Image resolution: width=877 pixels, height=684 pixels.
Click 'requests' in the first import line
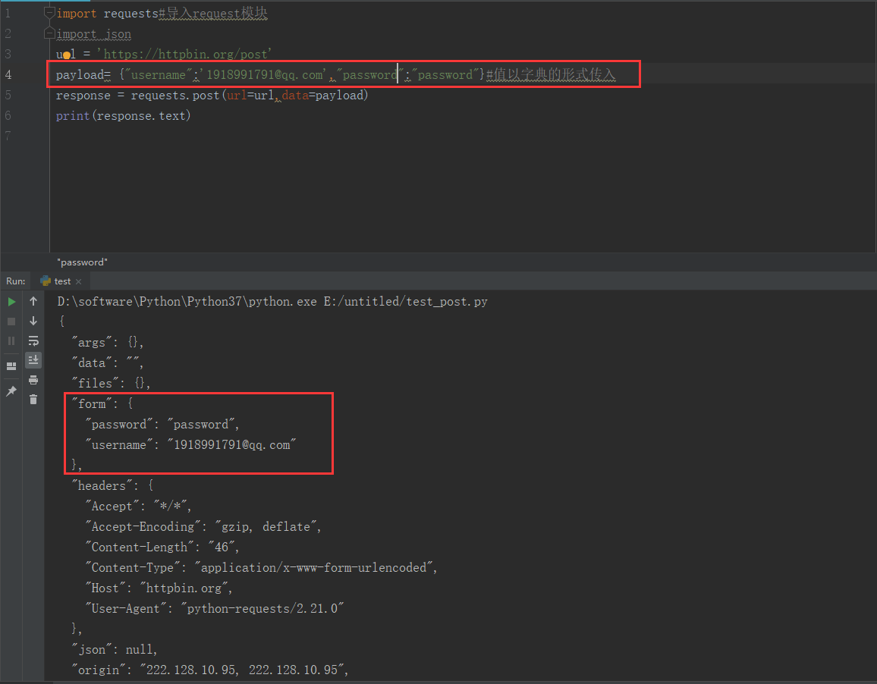click(131, 14)
